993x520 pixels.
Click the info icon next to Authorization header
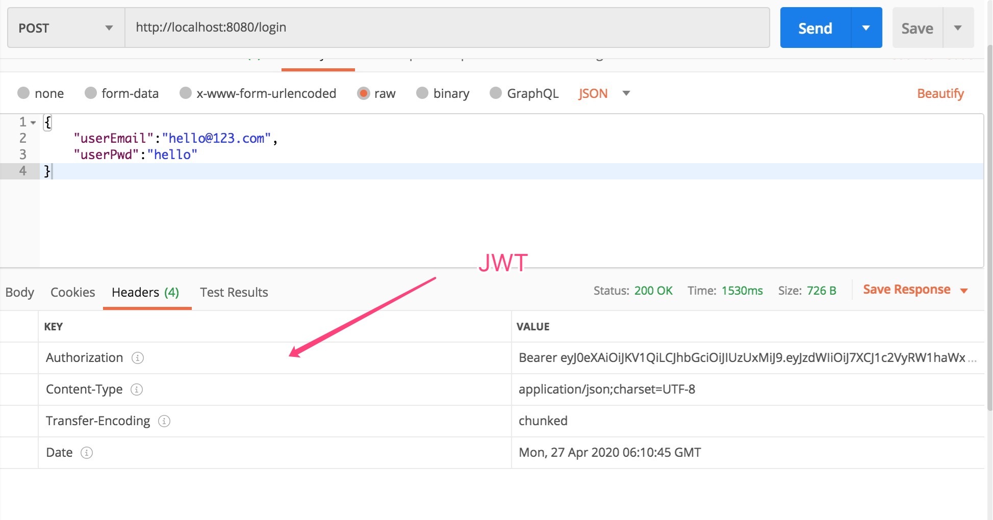pyautogui.click(x=137, y=358)
